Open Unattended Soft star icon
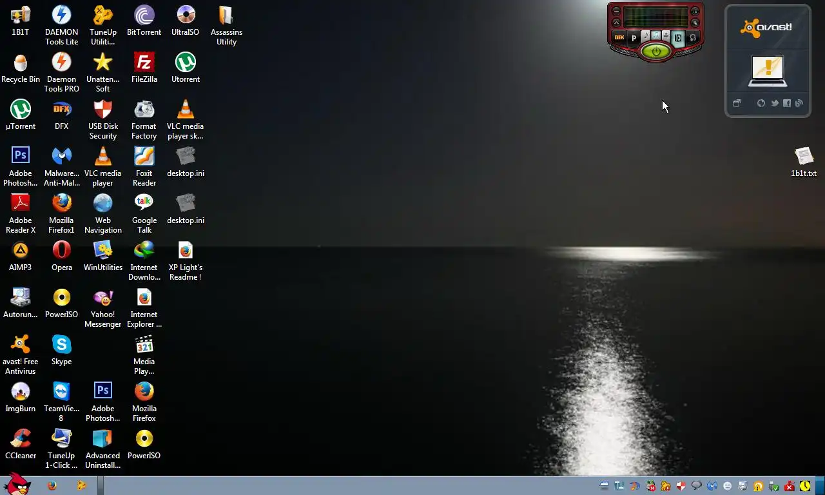This screenshot has height=495, width=825. click(x=103, y=72)
